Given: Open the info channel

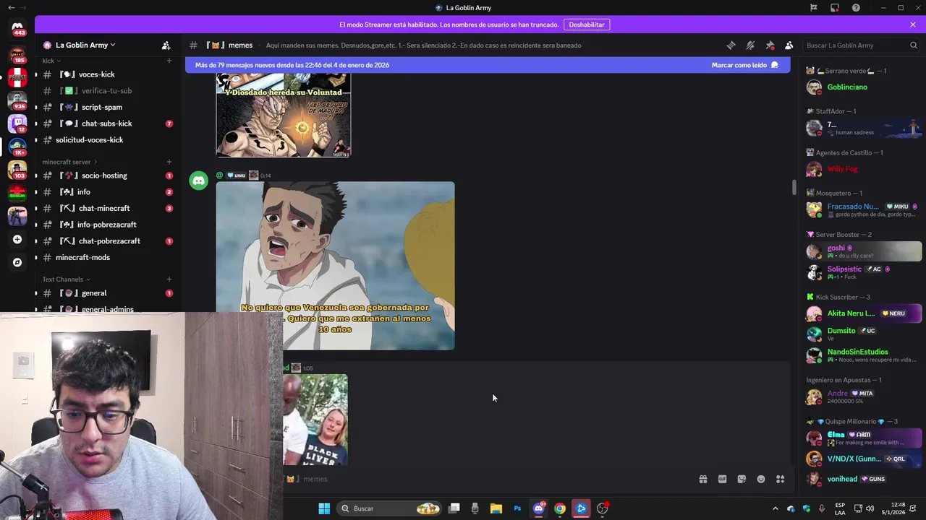Looking at the screenshot, I should coord(107,192).
